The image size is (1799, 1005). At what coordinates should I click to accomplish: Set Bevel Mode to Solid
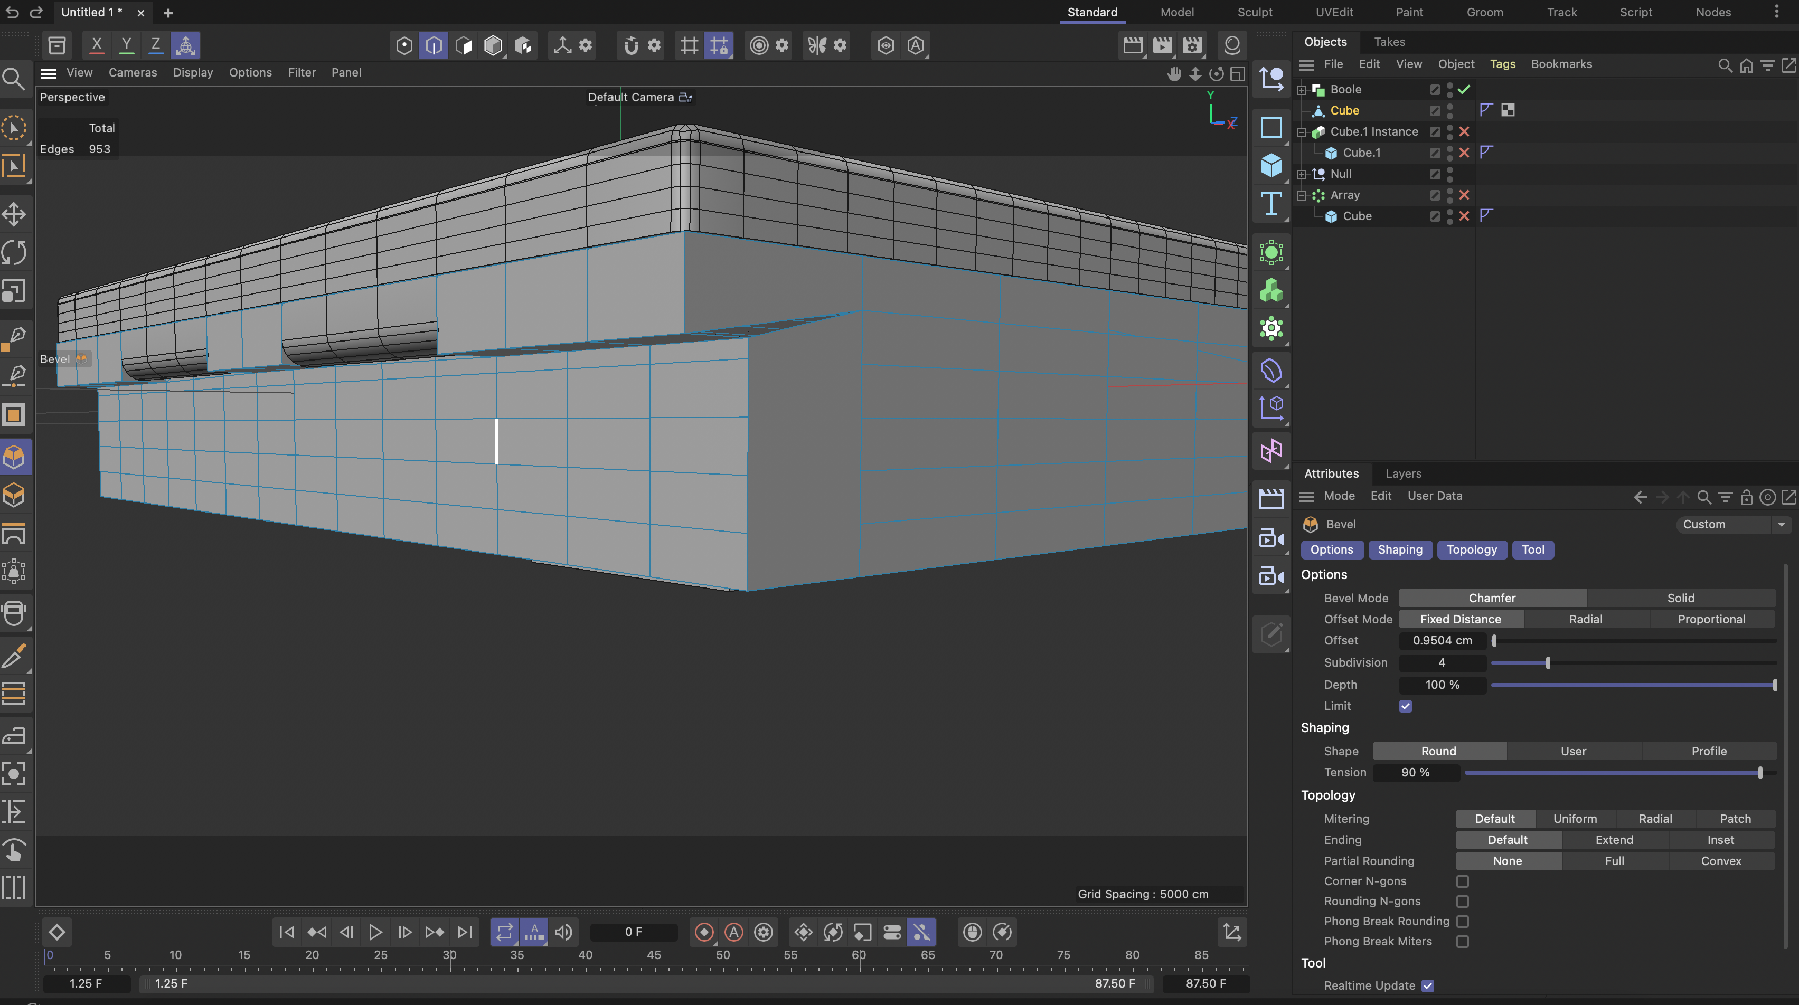[1680, 598]
